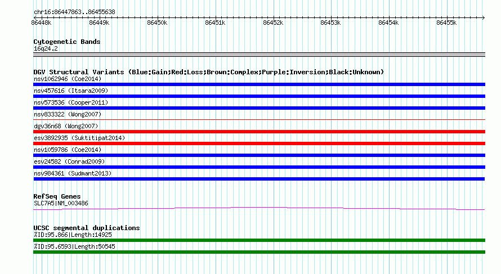Click the 86450k ruler tick label
501x274 pixels.
coord(157,23)
